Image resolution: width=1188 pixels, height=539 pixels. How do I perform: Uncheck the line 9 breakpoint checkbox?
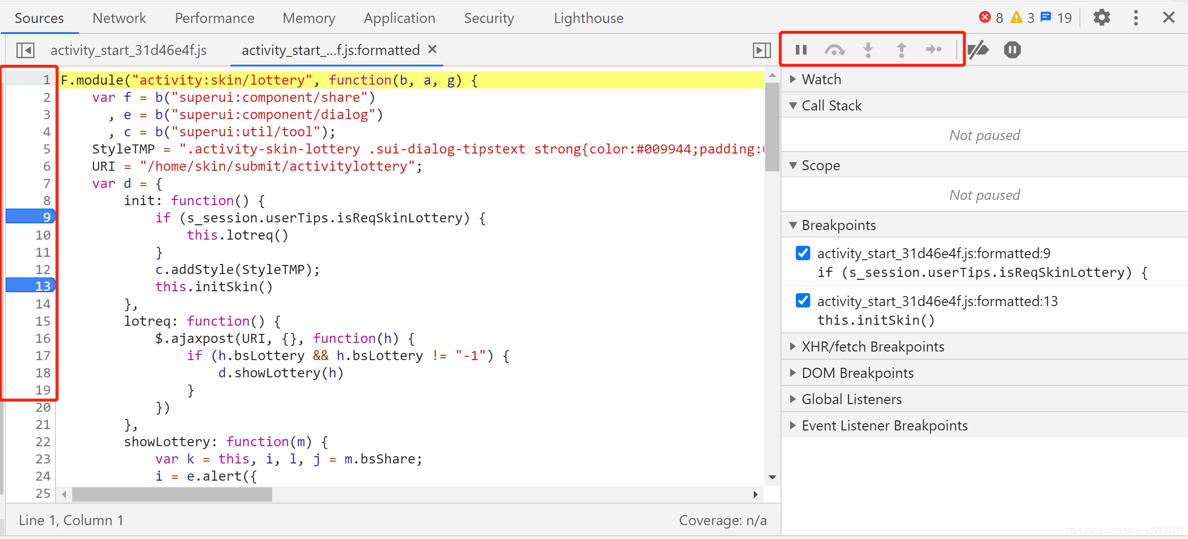point(803,253)
